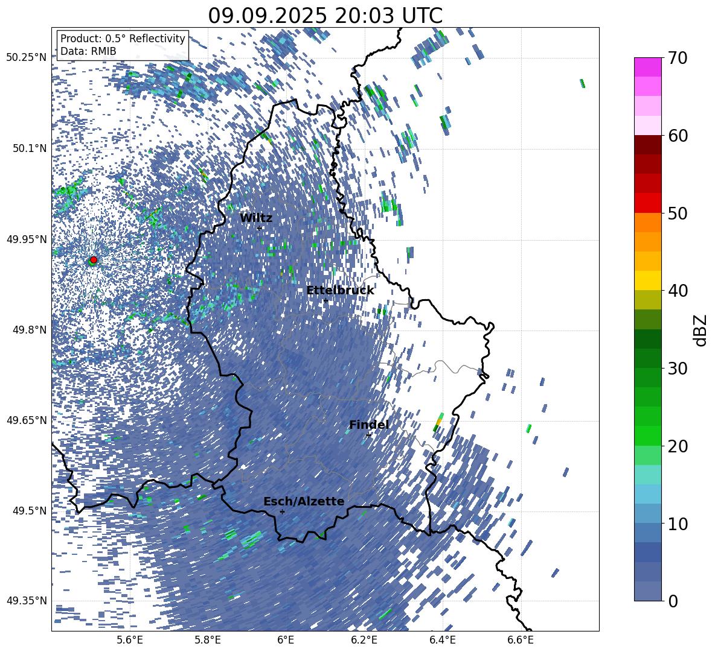715x652 pixels.
Task: Click the 5.8°E longitude tick label
Action: click(208, 641)
